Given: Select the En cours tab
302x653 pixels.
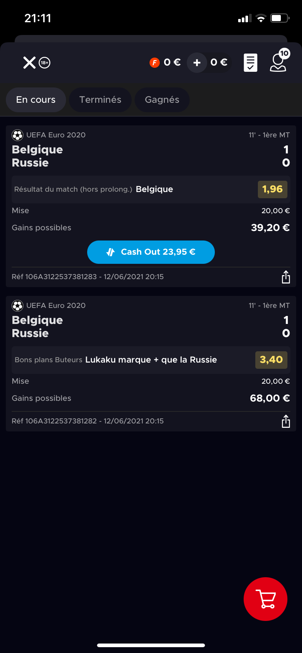Looking at the screenshot, I should (36, 100).
